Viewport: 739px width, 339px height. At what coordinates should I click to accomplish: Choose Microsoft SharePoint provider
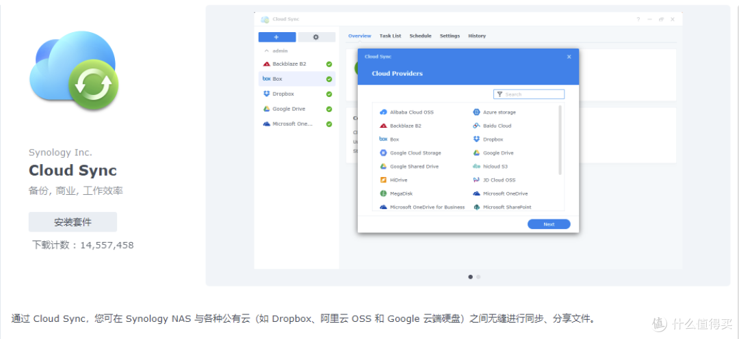click(506, 207)
